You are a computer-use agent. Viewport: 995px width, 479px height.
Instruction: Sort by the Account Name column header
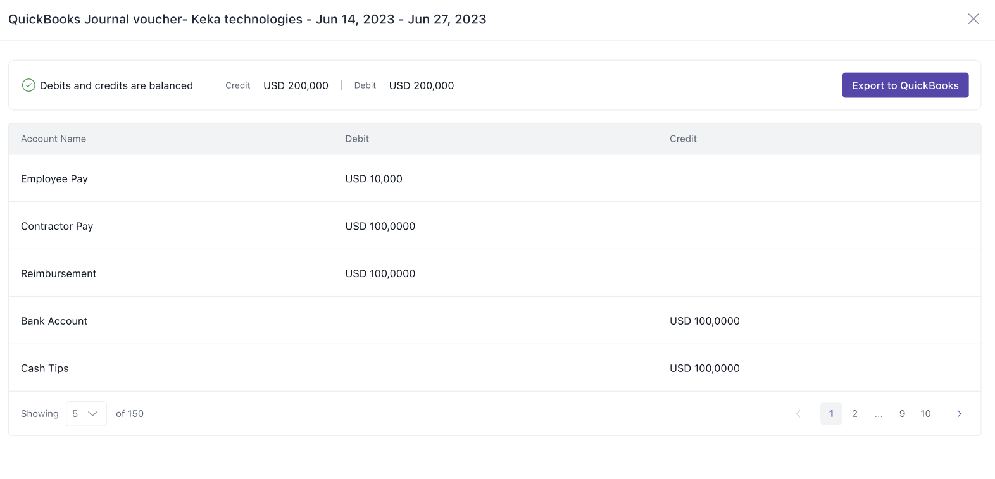tap(53, 139)
